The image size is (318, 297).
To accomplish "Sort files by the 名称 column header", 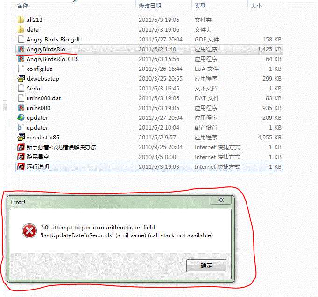I will coord(22,6).
